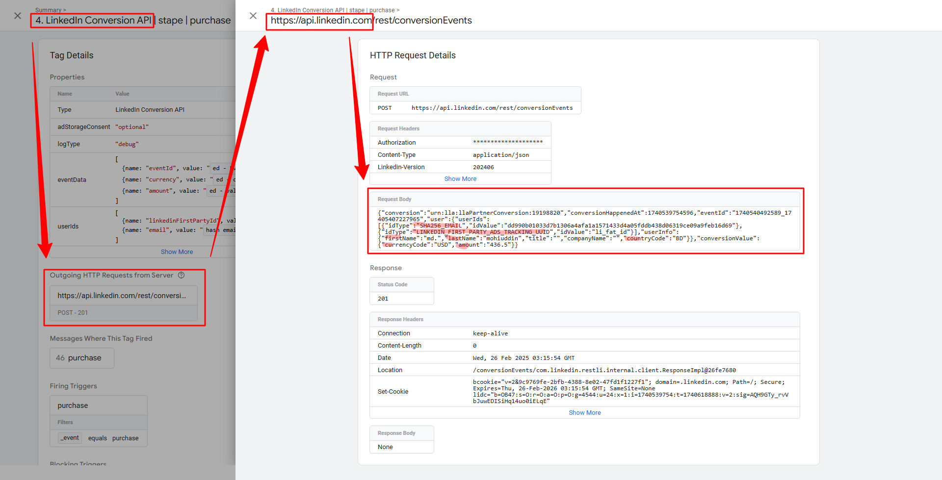Go back via the Summary breadcrumb
942x480 pixels.
[48, 10]
